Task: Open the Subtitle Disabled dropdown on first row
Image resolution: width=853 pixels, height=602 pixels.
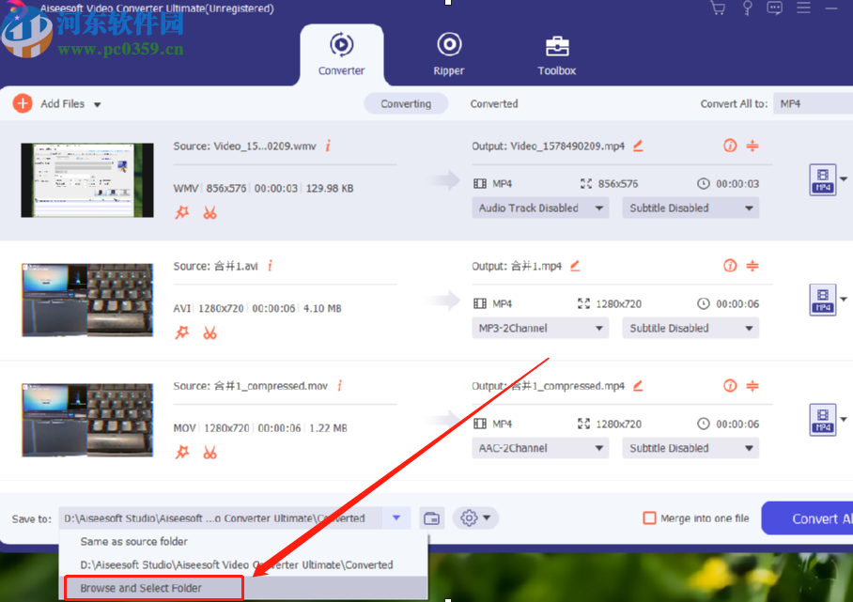Action: pyautogui.click(x=690, y=208)
